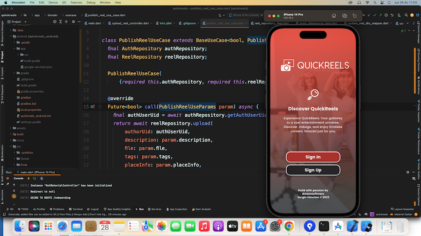Trigger Flutter hot reload lightning icon
This screenshot has width=421, height=236.
[x=29, y=179]
